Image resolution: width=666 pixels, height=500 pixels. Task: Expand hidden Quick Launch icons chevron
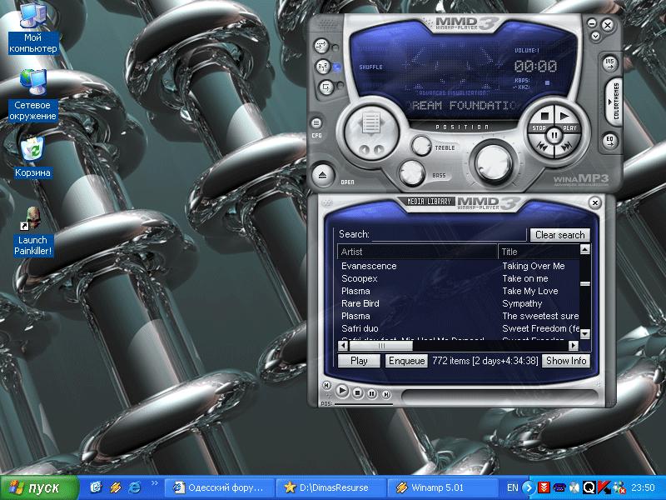pos(155,484)
